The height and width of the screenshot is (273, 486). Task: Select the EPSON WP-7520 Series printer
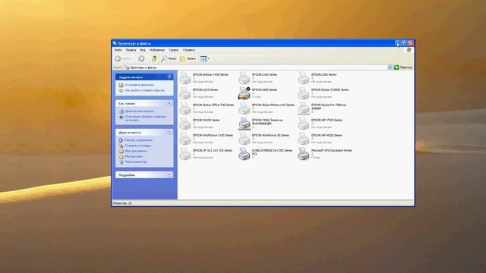pyautogui.click(x=320, y=124)
